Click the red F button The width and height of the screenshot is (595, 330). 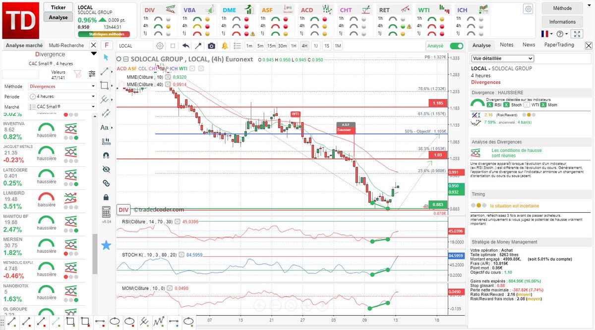[x=106, y=45]
